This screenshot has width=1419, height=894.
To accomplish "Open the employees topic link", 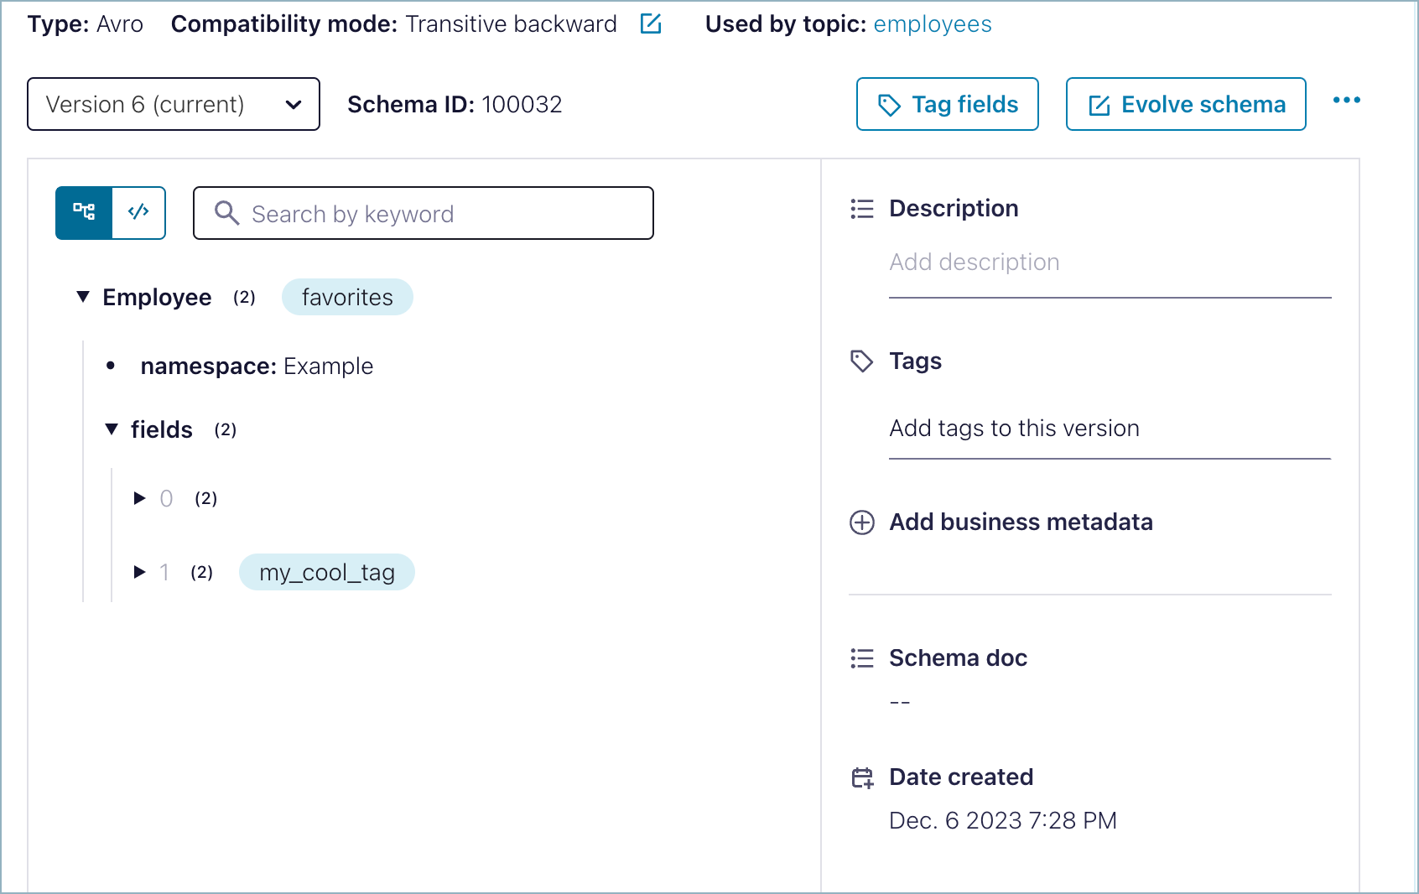I will [x=932, y=24].
